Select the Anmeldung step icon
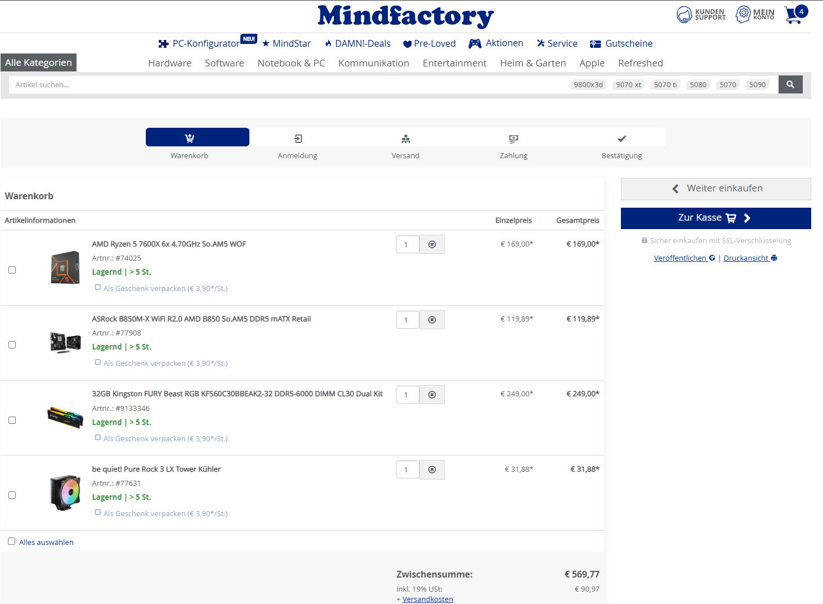 pos(297,139)
